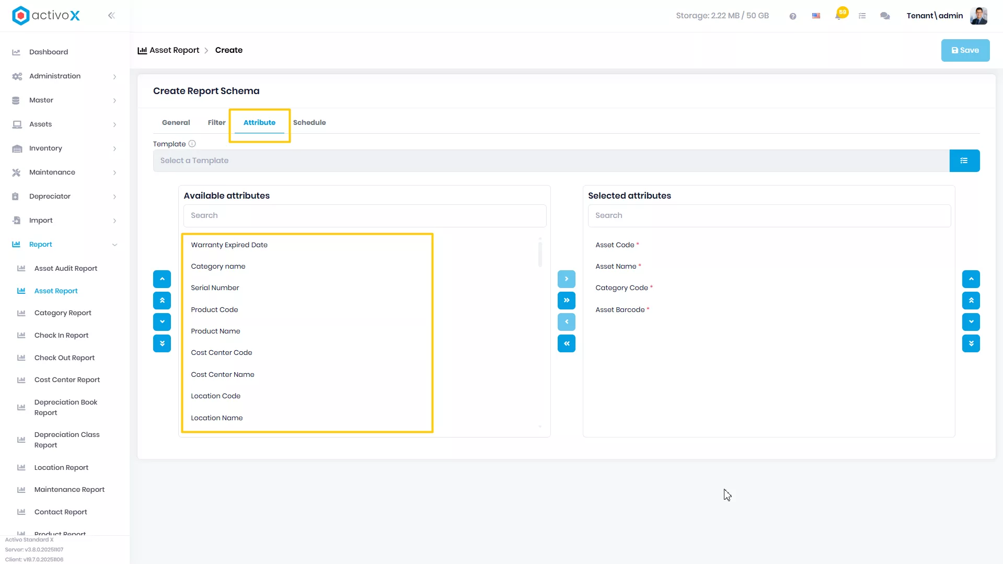1003x564 pixels.
Task: Change language via flag icon
Action: pyautogui.click(x=816, y=16)
